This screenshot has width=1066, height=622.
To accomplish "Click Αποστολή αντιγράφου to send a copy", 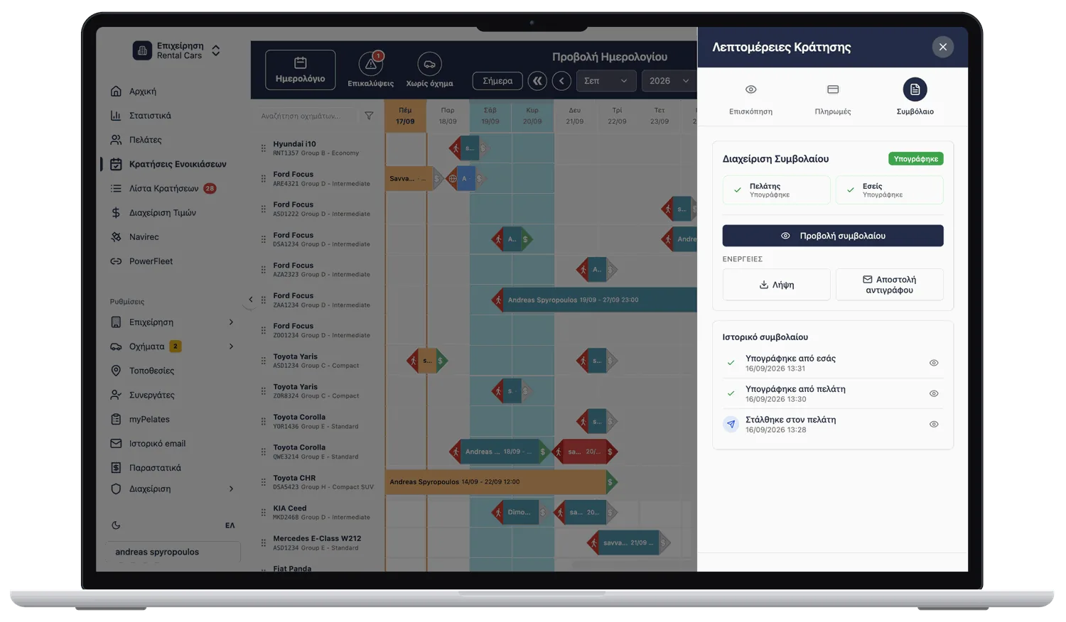I will point(890,285).
